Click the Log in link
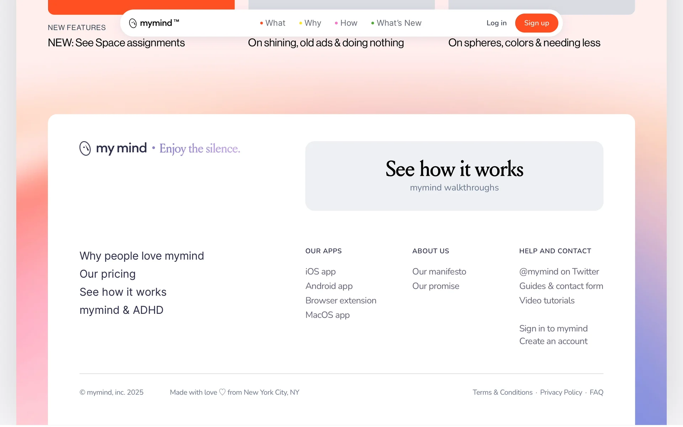The image size is (683, 427). coord(496,23)
